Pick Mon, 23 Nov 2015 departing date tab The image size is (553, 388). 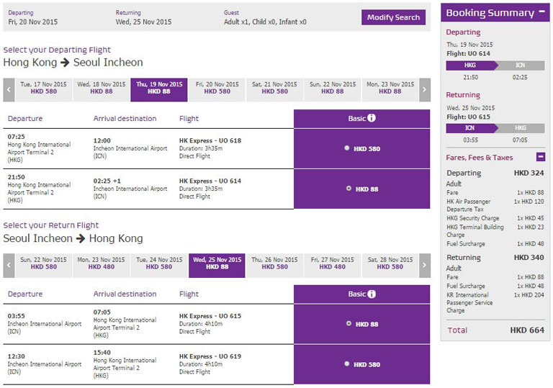coord(390,88)
